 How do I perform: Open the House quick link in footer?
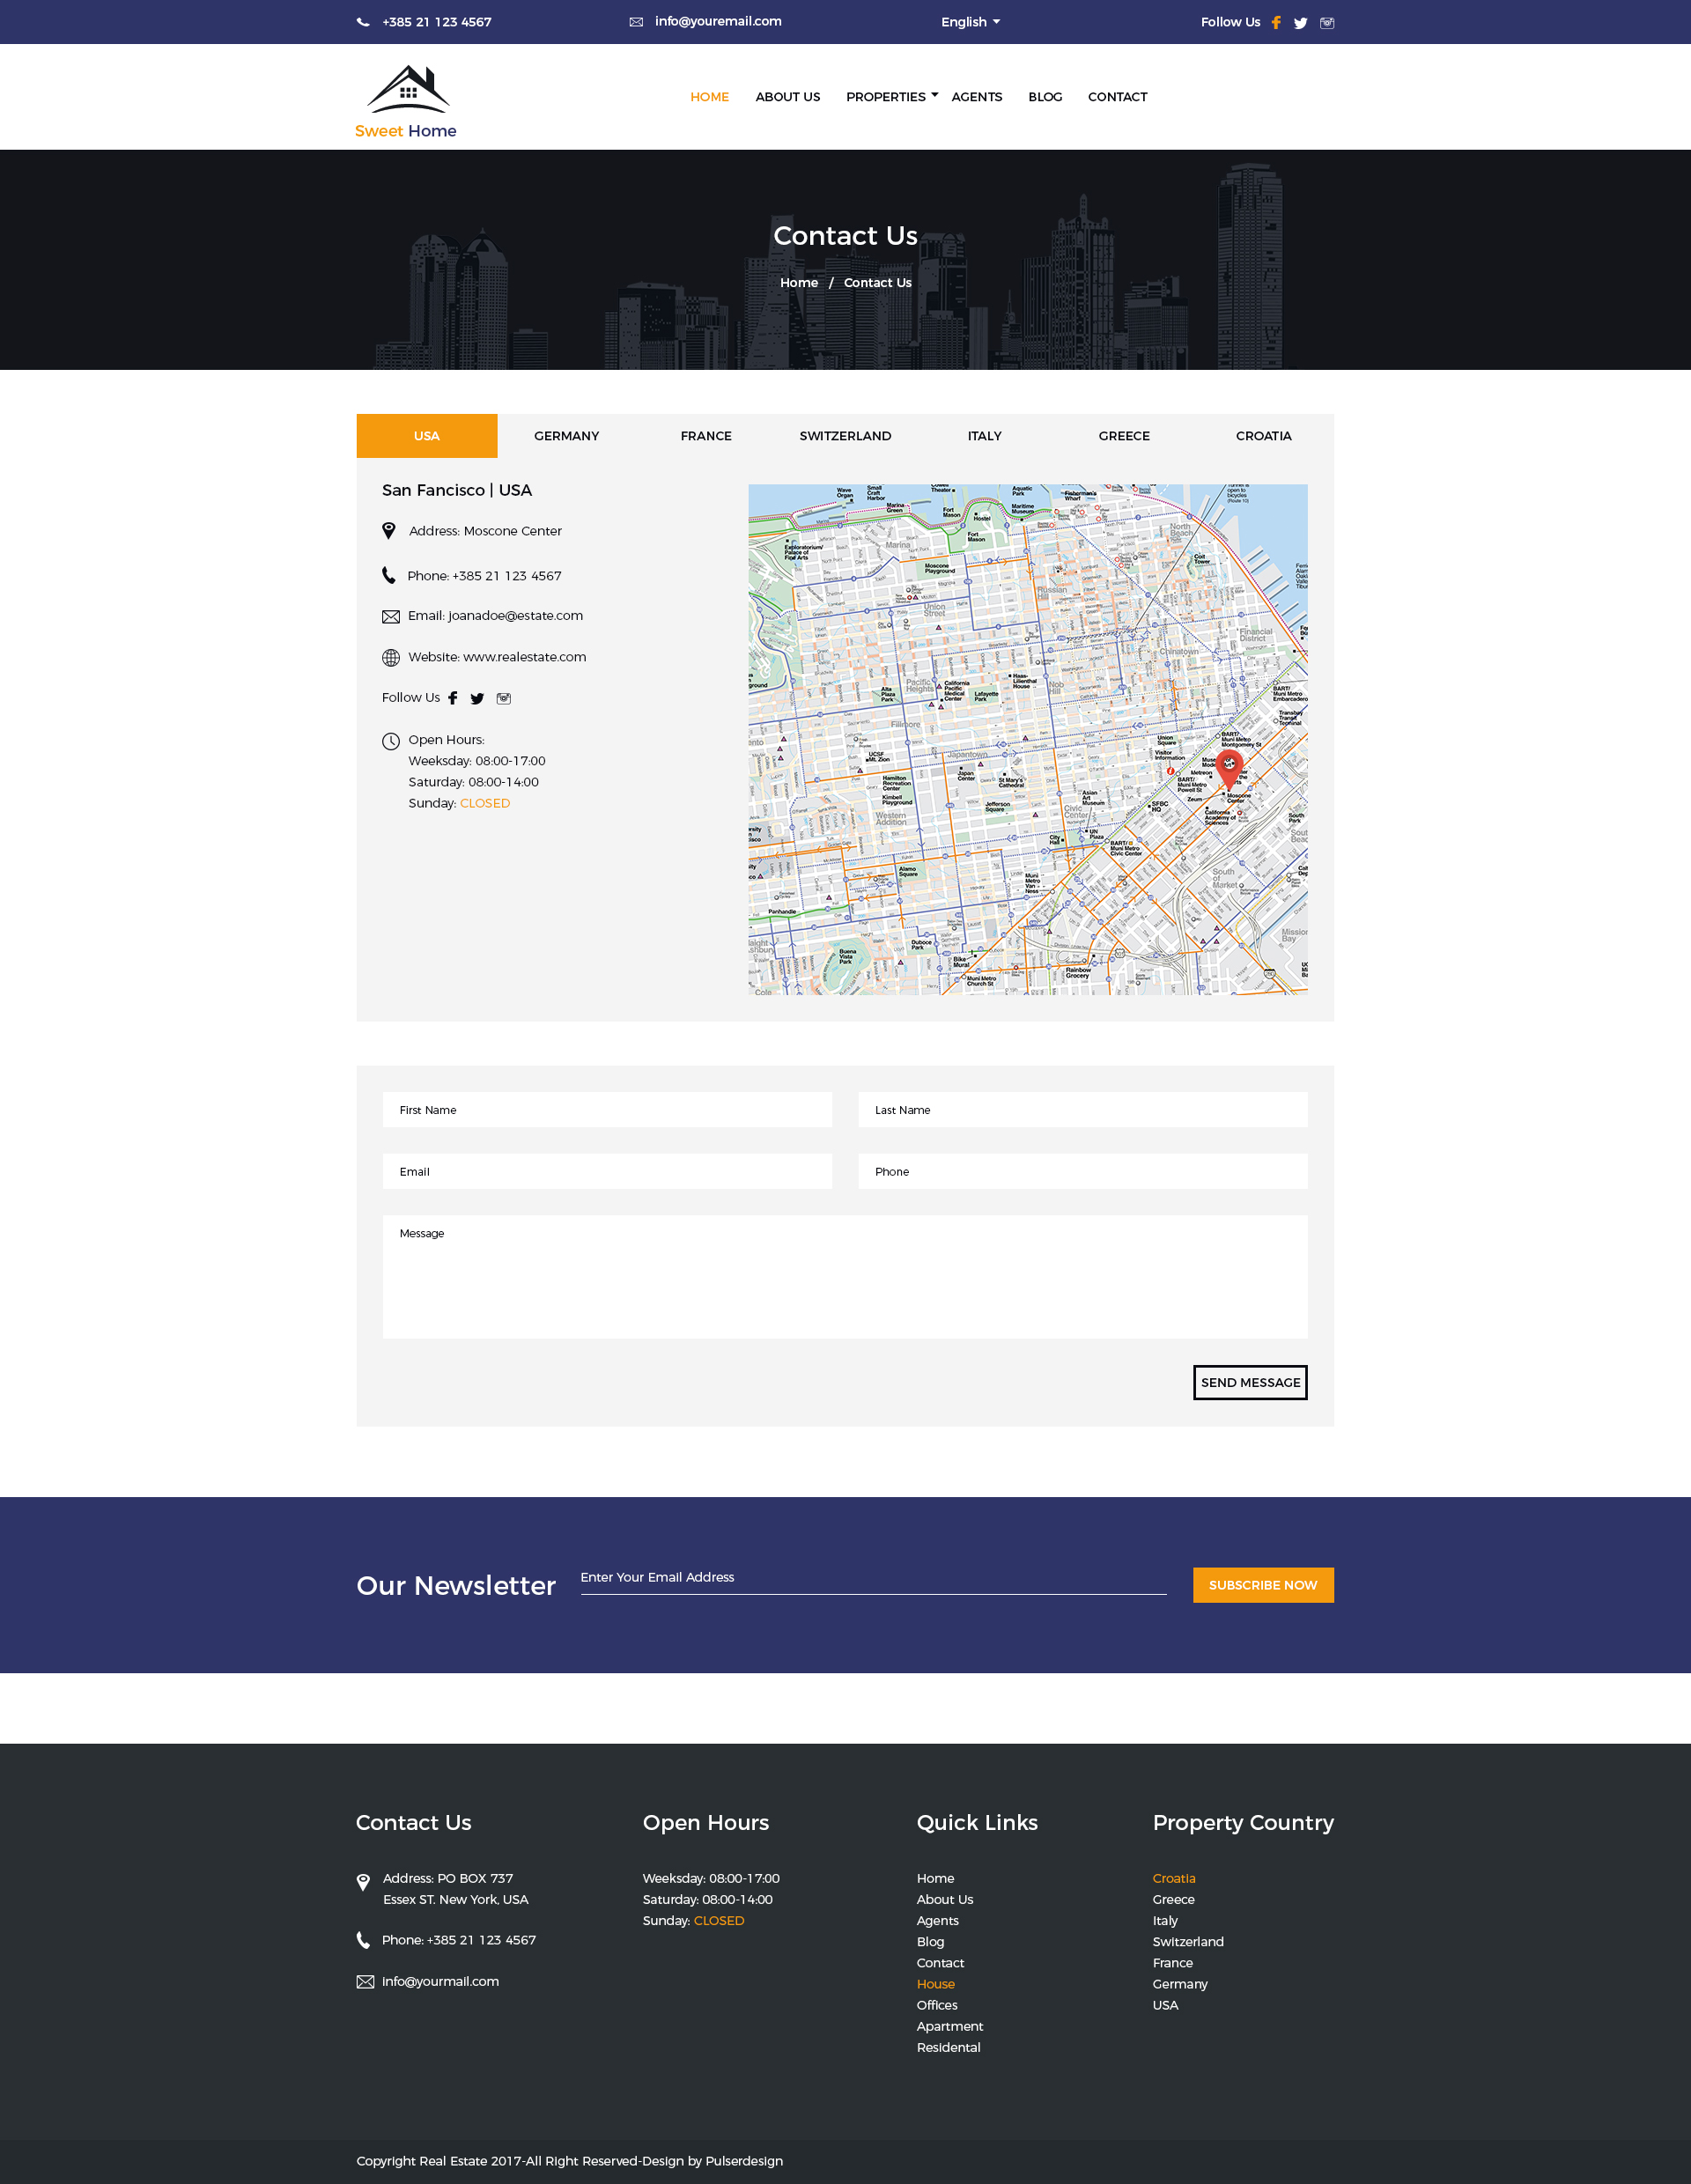pyautogui.click(x=935, y=1984)
